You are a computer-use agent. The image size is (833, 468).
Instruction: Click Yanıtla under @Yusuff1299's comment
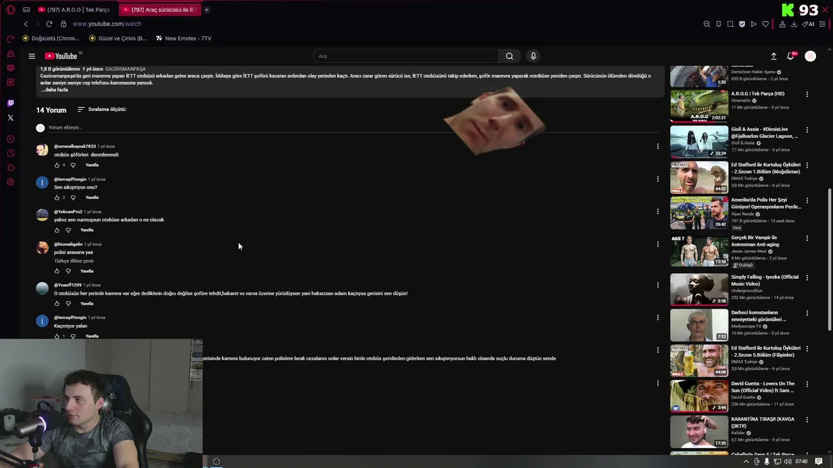click(87, 304)
